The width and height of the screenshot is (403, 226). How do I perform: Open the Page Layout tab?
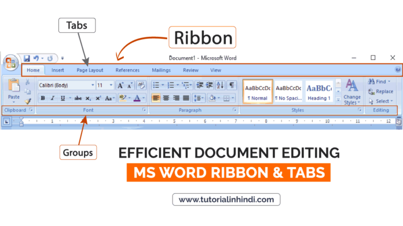point(90,70)
